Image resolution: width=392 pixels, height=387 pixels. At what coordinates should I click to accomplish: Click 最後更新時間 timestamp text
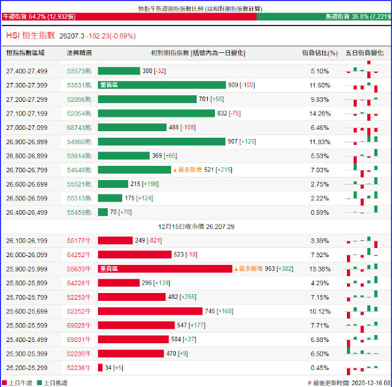coord(350,382)
